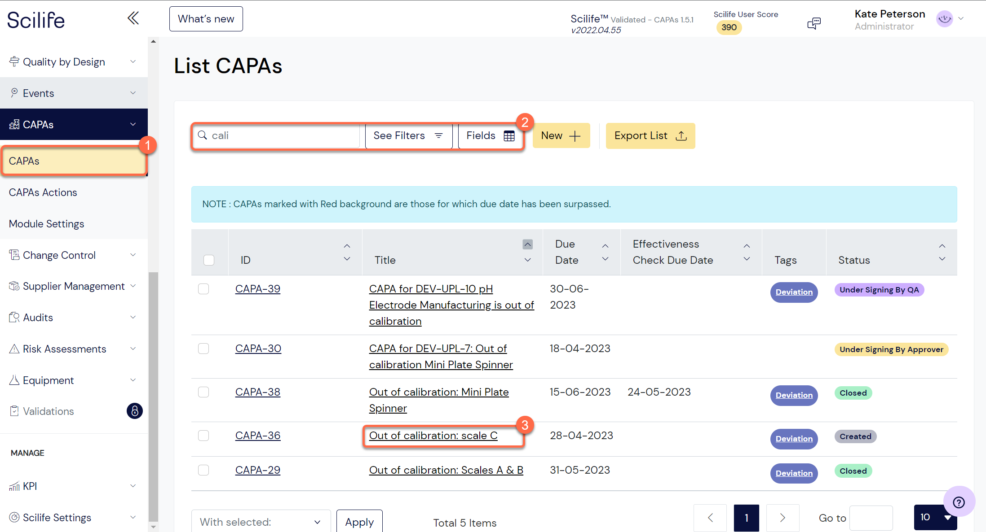Go to the next page with the right arrow

click(783, 518)
